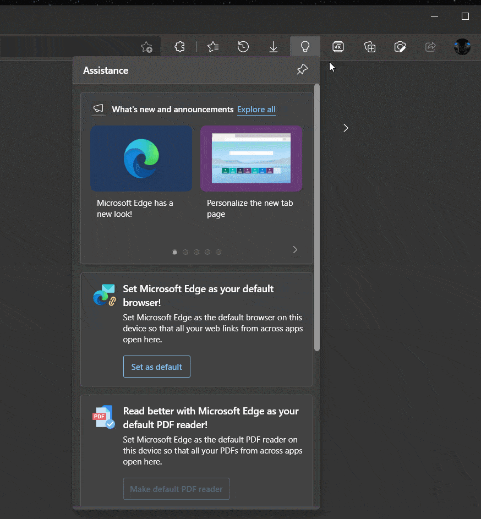Image resolution: width=481 pixels, height=519 pixels.
Task: Advance the announcements carousel with next chevron
Action: [295, 250]
